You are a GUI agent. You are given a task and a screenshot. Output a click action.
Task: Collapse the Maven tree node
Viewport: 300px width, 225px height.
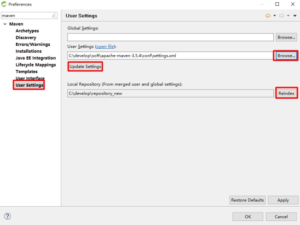point(5,24)
